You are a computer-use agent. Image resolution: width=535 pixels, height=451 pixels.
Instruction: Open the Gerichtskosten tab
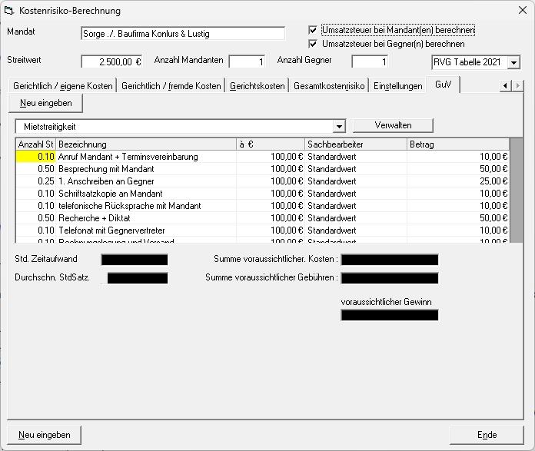tap(258, 85)
